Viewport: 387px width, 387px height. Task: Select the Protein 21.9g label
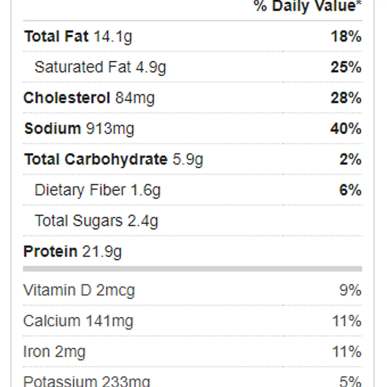click(73, 252)
